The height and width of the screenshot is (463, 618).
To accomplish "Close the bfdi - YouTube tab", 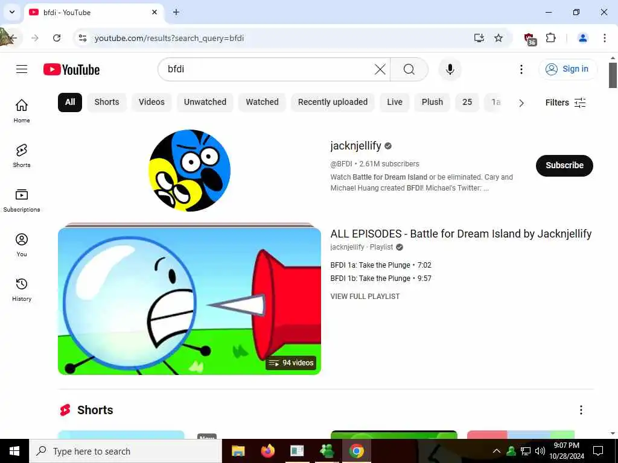I will pyautogui.click(x=154, y=12).
